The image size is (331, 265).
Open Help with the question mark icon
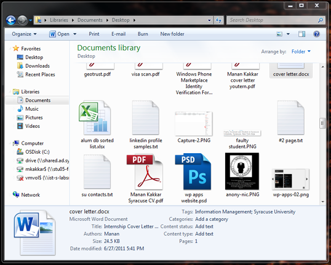coord(317,34)
